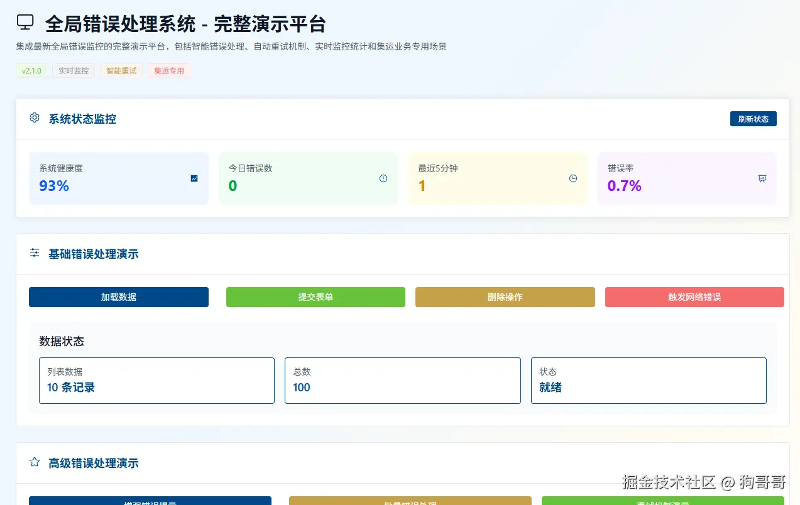Submit via the green 提交表单 button
The image size is (800, 505).
(x=315, y=296)
